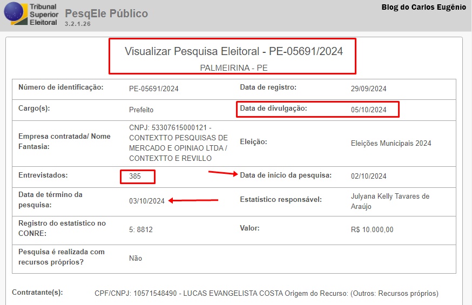472x305 pixels.
Task: Click the Data de início da pesquisa label
Action: coord(285,175)
